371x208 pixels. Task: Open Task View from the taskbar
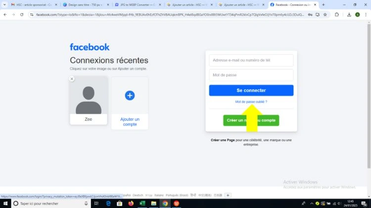[96, 203]
